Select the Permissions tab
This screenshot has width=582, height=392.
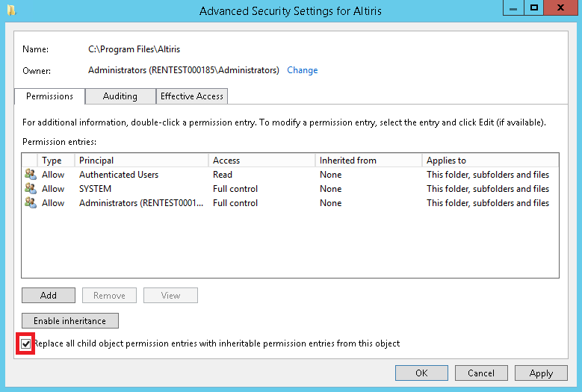click(49, 96)
